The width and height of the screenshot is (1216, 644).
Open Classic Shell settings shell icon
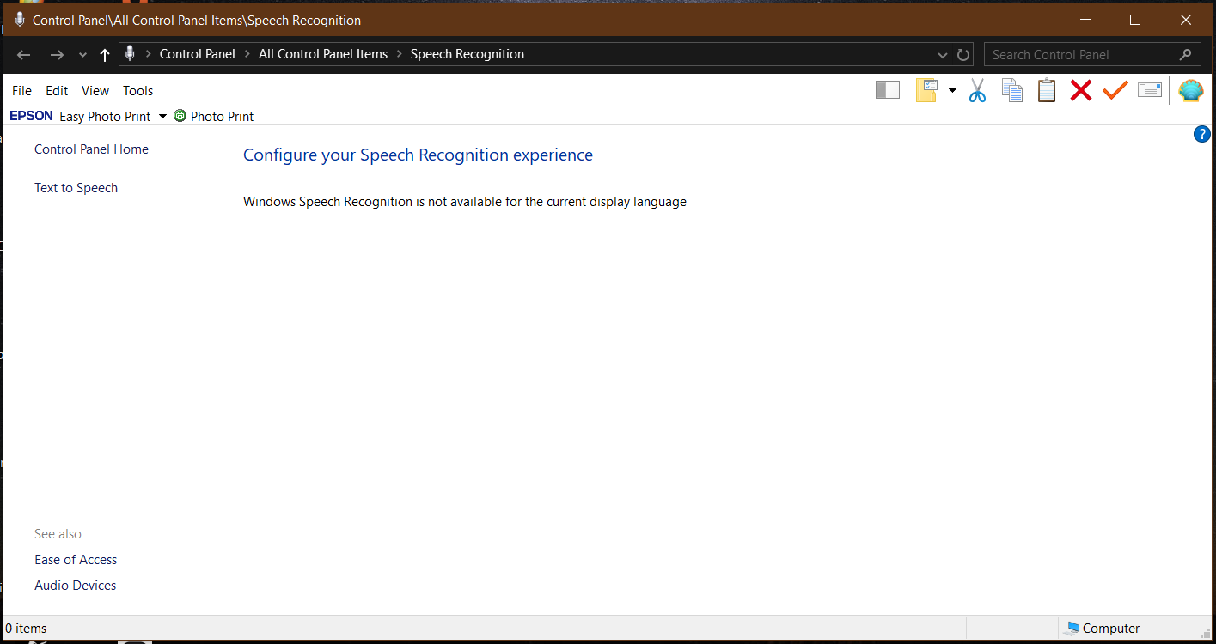coord(1191,90)
